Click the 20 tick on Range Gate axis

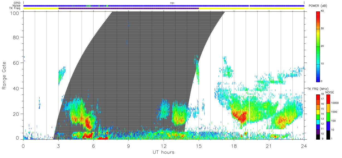17,114
